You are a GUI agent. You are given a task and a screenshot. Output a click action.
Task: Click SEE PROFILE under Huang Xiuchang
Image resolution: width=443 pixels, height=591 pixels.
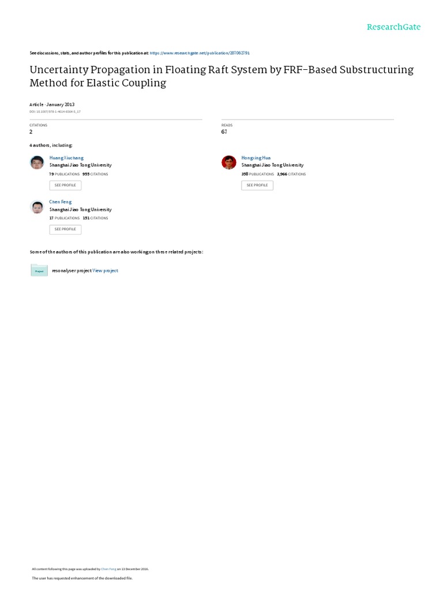(65, 185)
